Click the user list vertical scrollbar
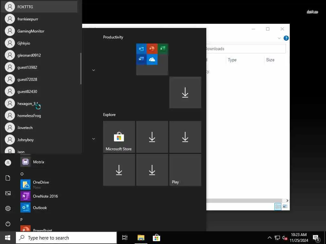 click(x=81, y=69)
